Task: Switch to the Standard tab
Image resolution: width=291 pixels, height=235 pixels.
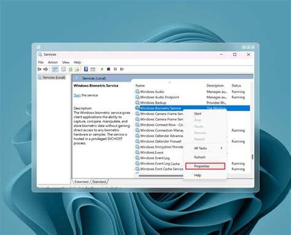Action: tap(99, 182)
